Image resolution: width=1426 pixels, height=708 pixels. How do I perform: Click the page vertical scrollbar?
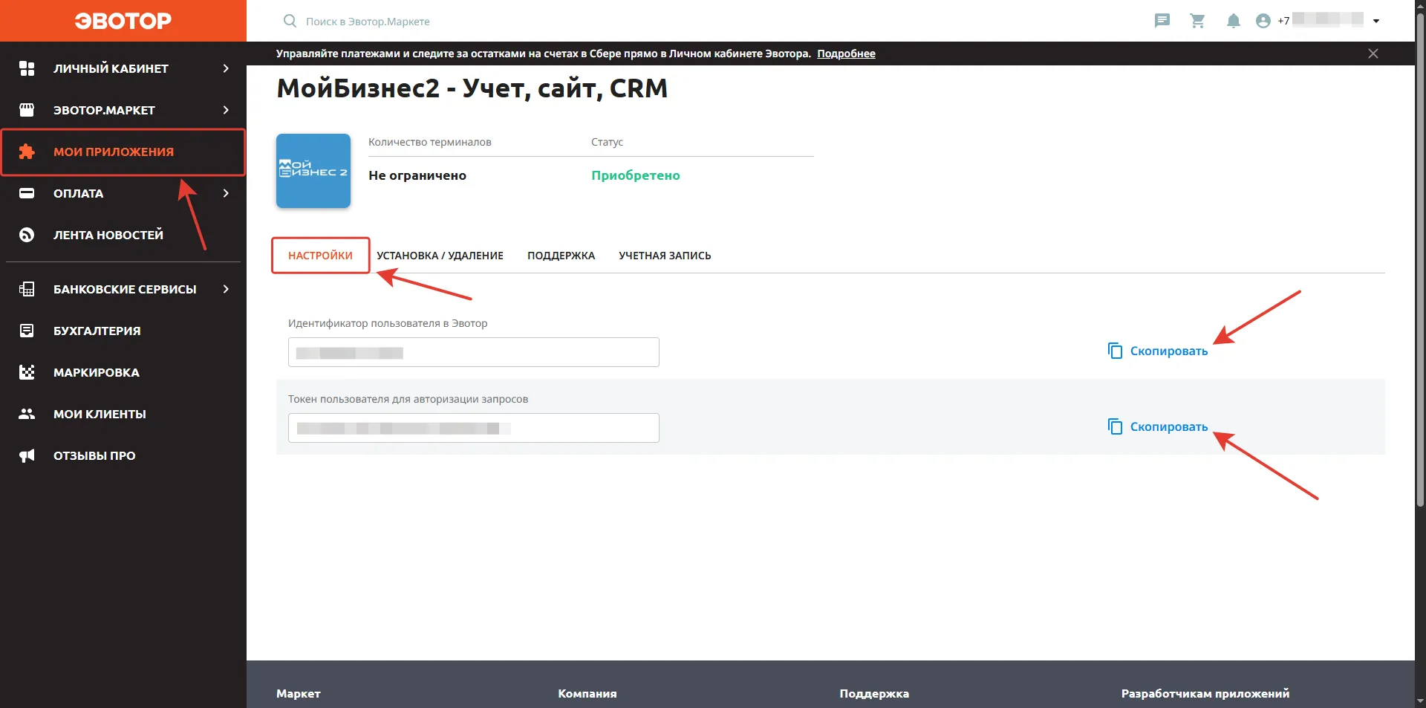[x=1420, y=260]
